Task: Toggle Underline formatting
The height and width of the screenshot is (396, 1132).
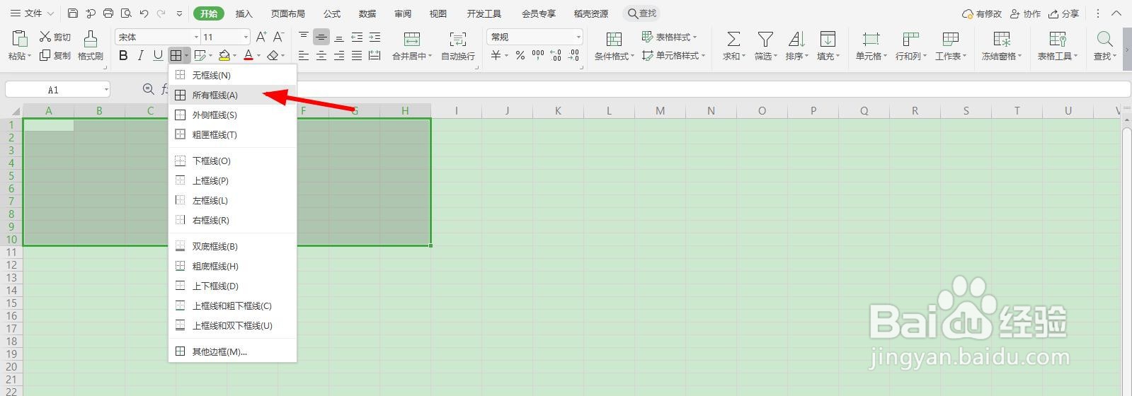Action: click(x=158, y=55)
